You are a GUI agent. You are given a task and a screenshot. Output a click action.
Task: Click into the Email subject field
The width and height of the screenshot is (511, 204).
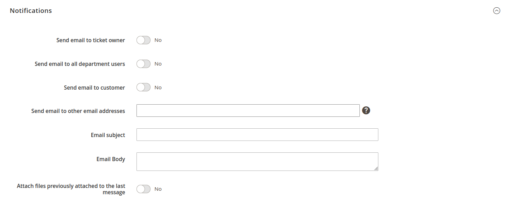257,135
